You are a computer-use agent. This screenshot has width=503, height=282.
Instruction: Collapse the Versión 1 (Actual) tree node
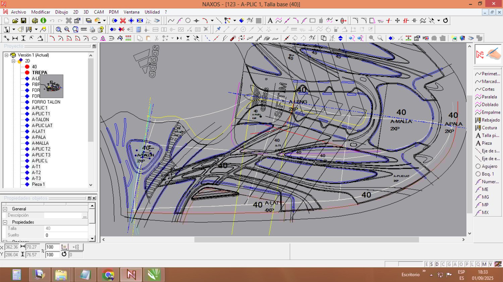pyautogui.click(x=6, y=55)
